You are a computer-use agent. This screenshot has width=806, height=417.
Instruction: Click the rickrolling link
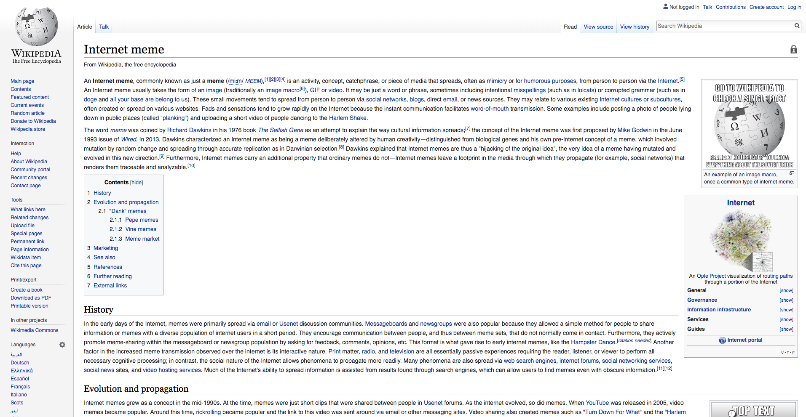(208, 412)
